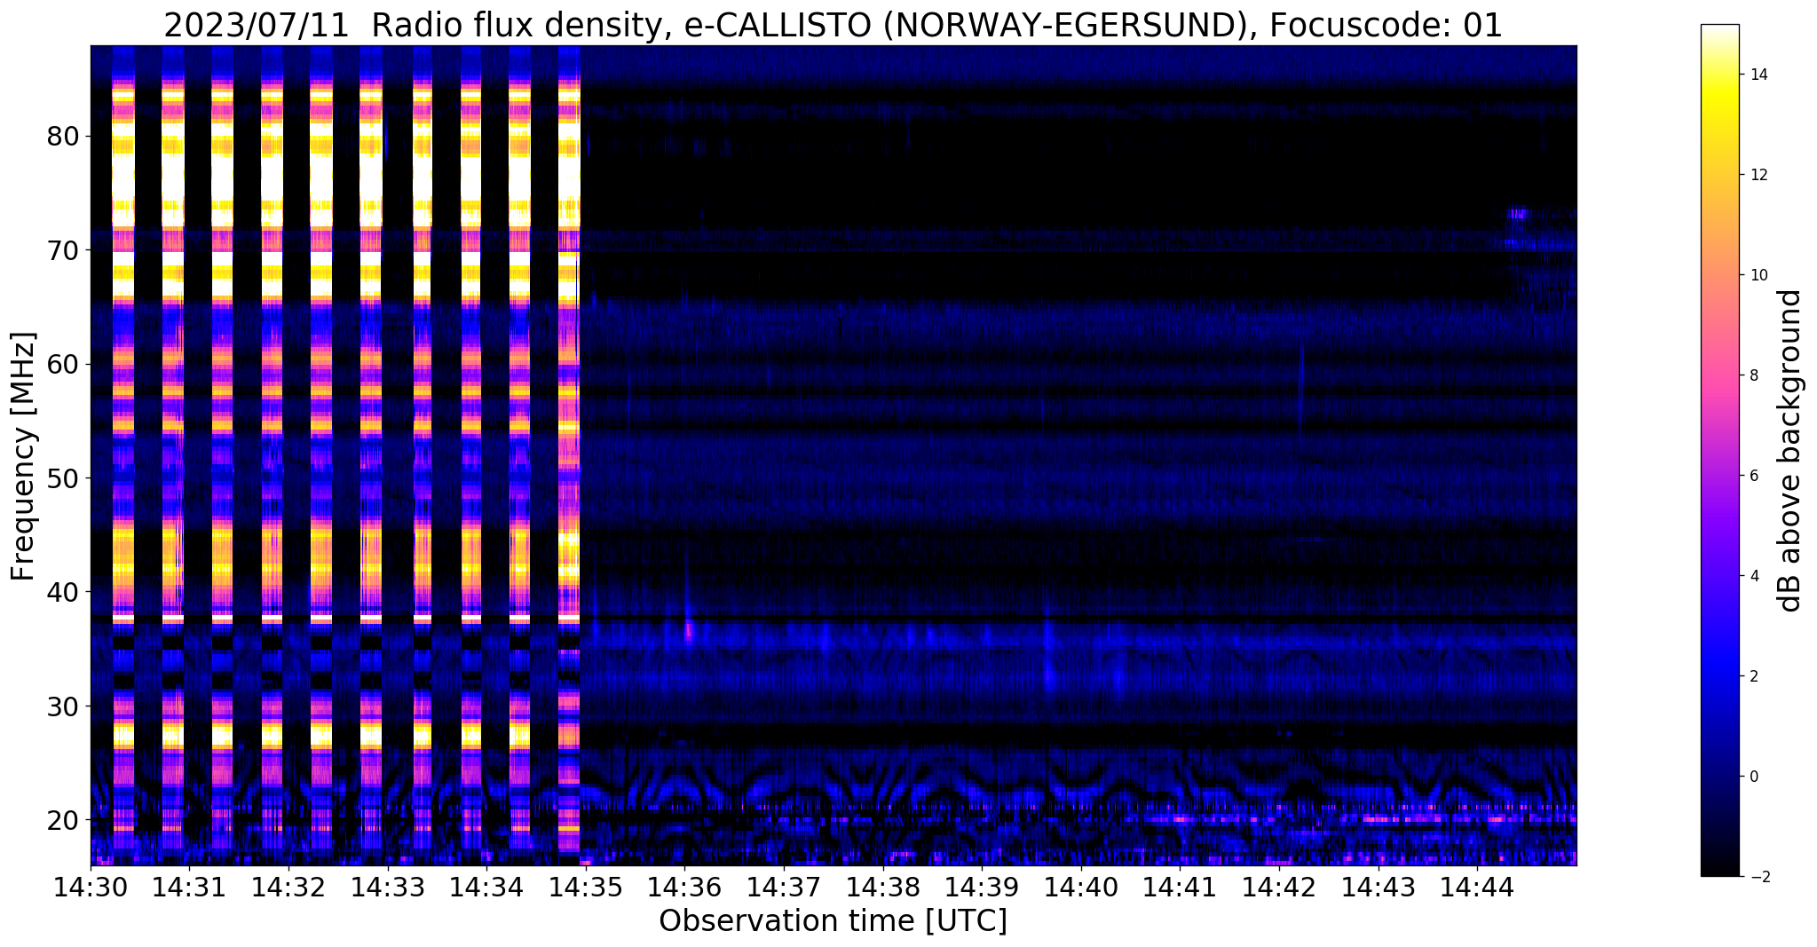Click the 14:38 time tick label
This screenshot has width=1817, height=947.
click(x=882, y=887)
